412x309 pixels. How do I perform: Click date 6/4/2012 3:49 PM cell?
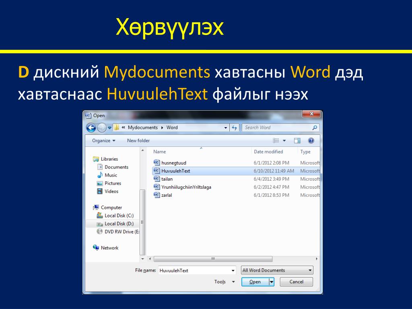coord(272,179)
